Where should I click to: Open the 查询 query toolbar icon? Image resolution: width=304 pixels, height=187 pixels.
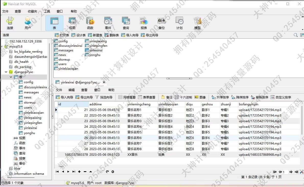126,23
